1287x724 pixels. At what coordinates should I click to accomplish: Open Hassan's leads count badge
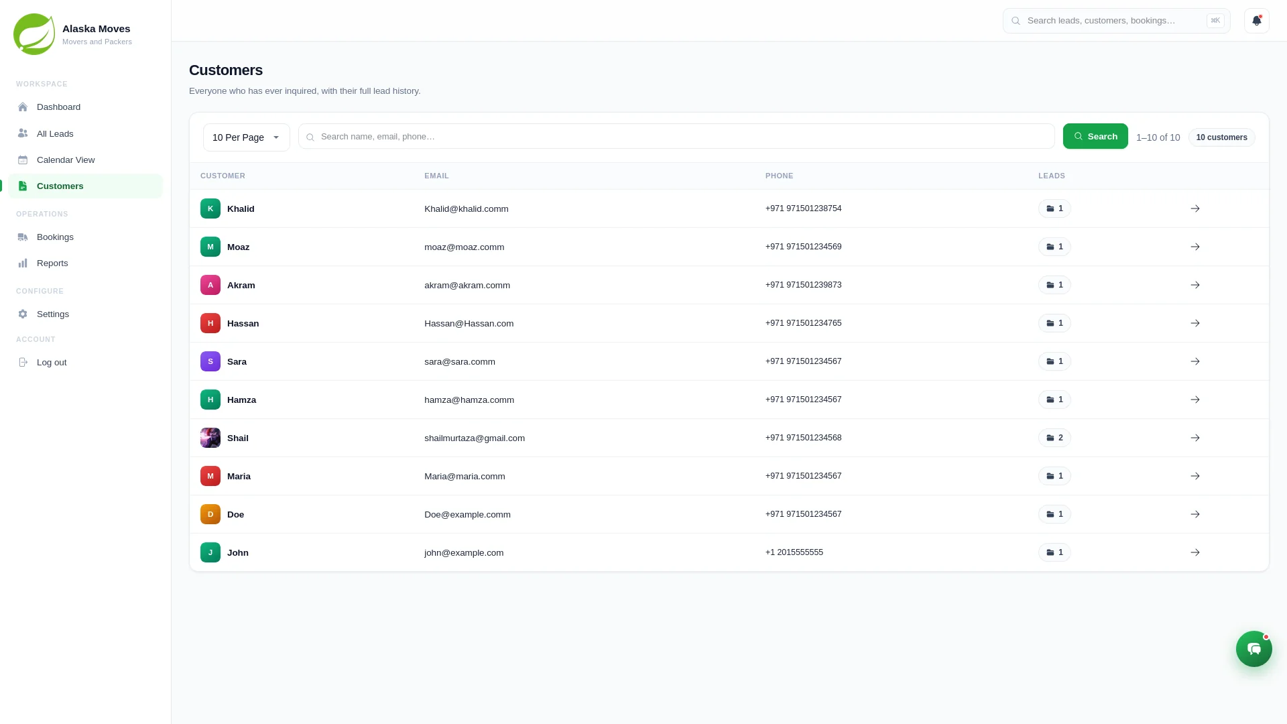pos(1054,323)
